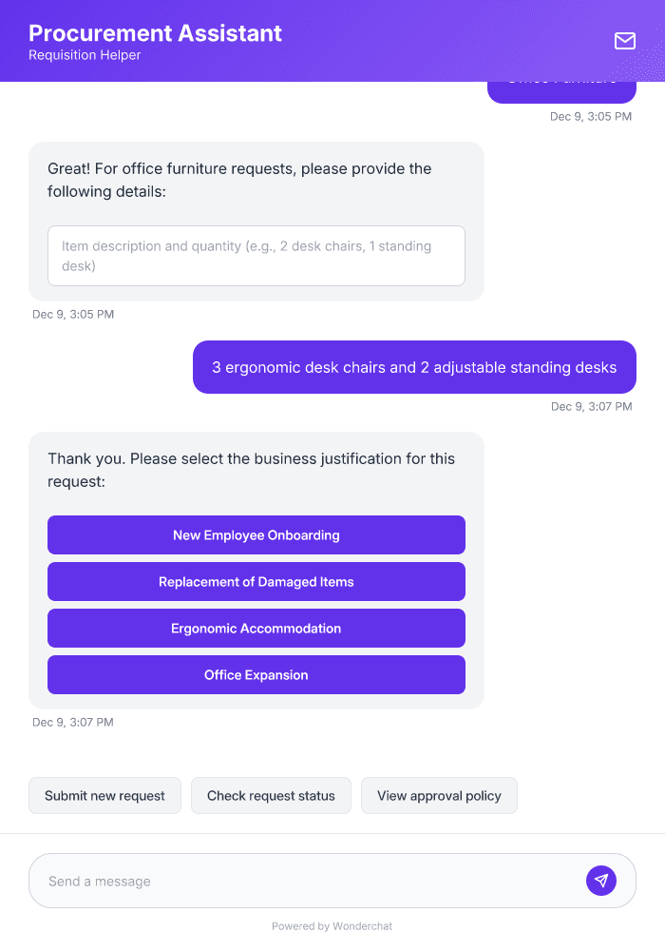This screenshot has width=665, height=951.
Task: View the approval policy
Action: (439, 795)
